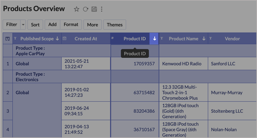Open the three-dot more options menu
Screen dimensions: 257x138
(x=102, y=9)
